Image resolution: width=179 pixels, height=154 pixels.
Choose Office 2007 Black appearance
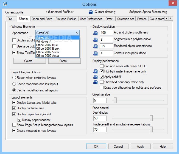[x=58, y=49]
